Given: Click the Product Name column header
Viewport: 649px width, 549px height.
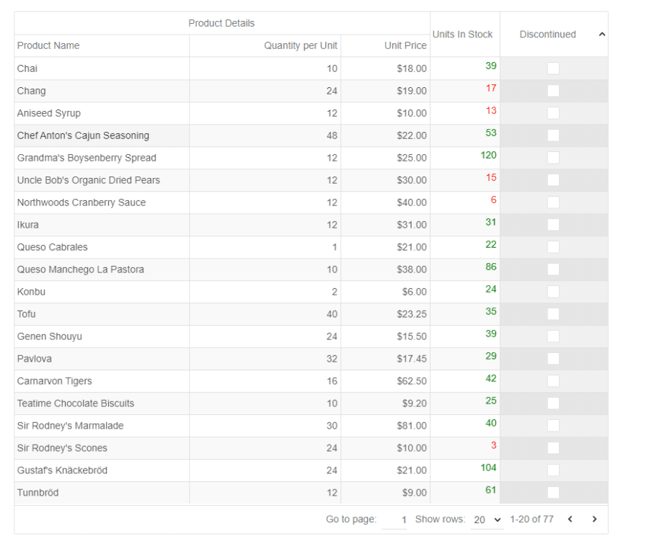Looking at the screenshot, I should point(48,46).
